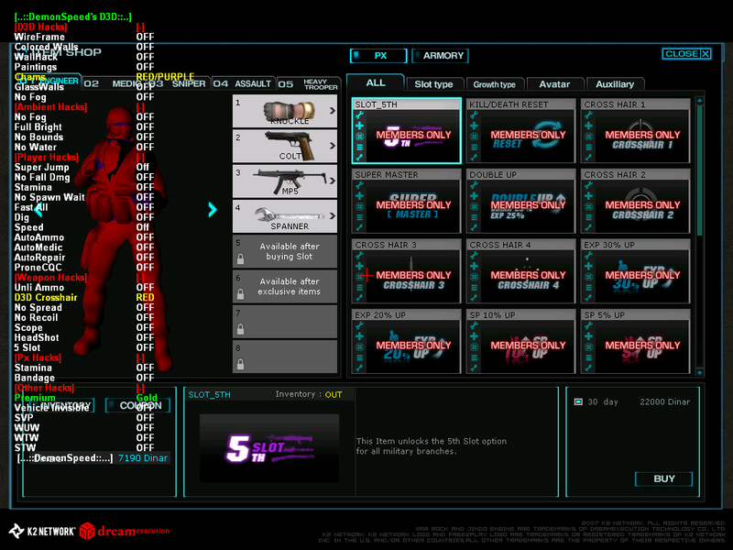Viewport: 733px width, 550px height.
Task: Select the 05 HEAVY TROOPER class tab
Action: pos(308,83)
